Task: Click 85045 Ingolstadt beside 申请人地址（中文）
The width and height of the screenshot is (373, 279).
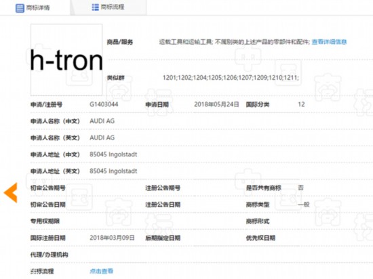Action: pyautogui.click(x=113, y=154)
